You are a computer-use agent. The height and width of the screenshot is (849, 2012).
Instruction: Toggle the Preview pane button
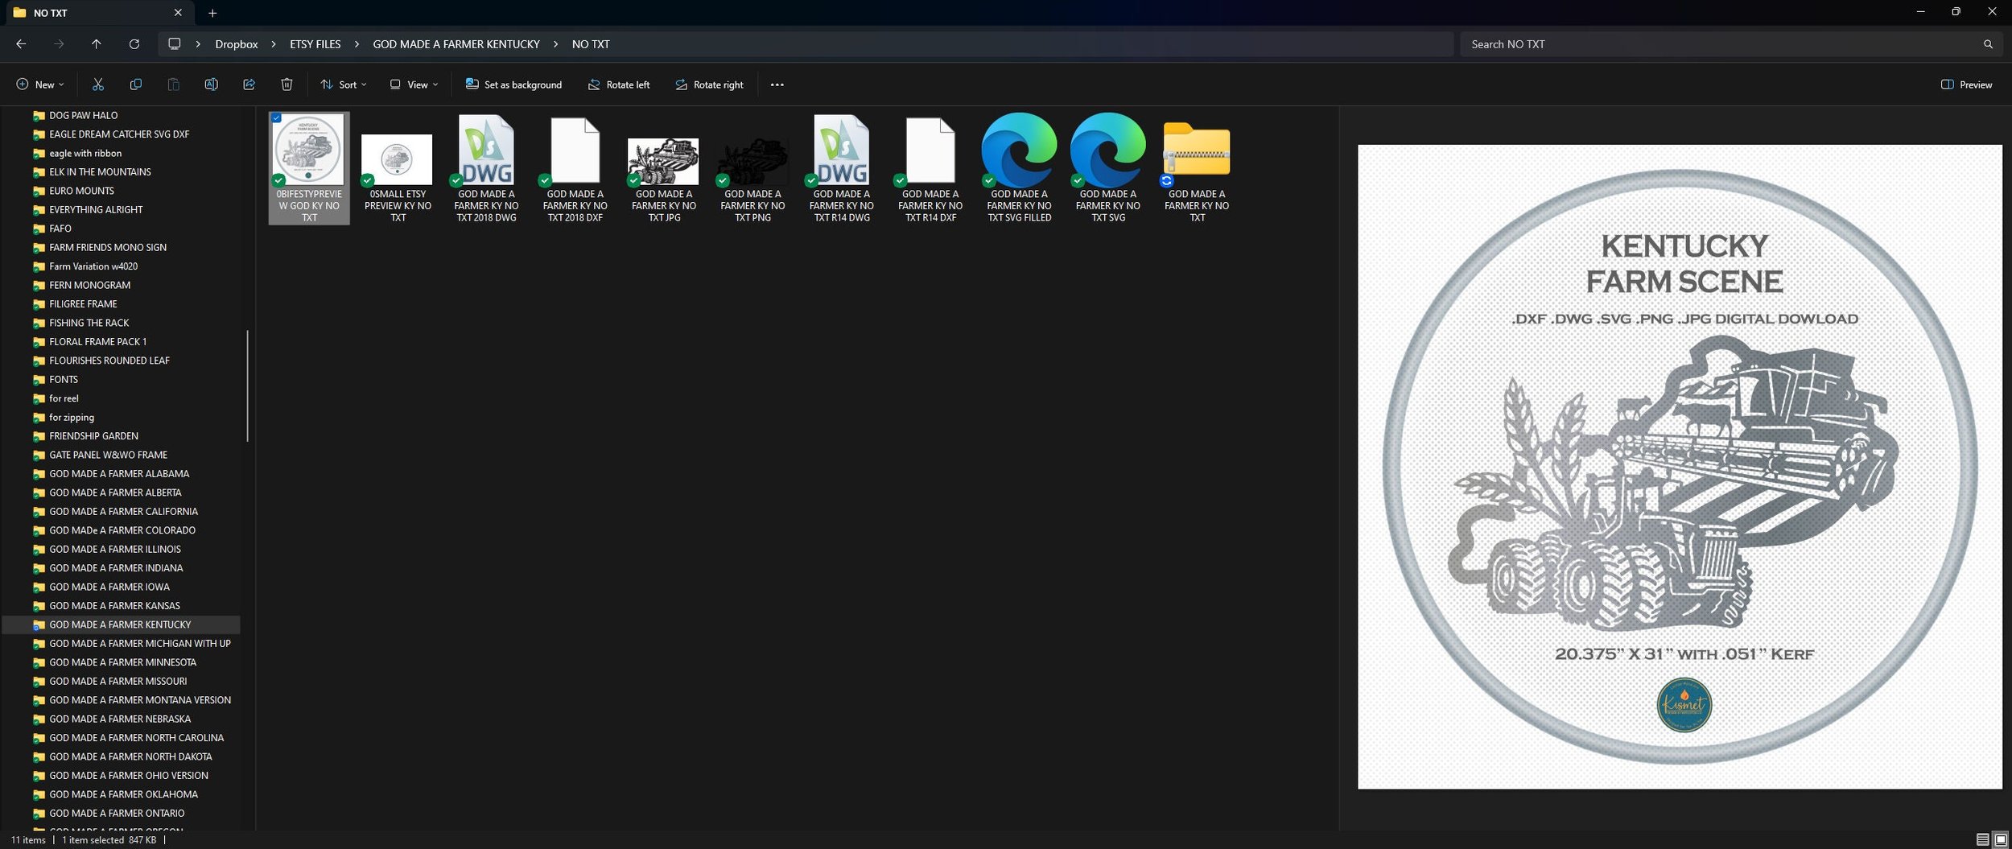tap(1966, 84)
